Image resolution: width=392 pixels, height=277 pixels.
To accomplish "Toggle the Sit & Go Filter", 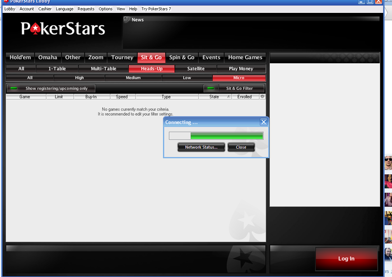I will point(234,88).
